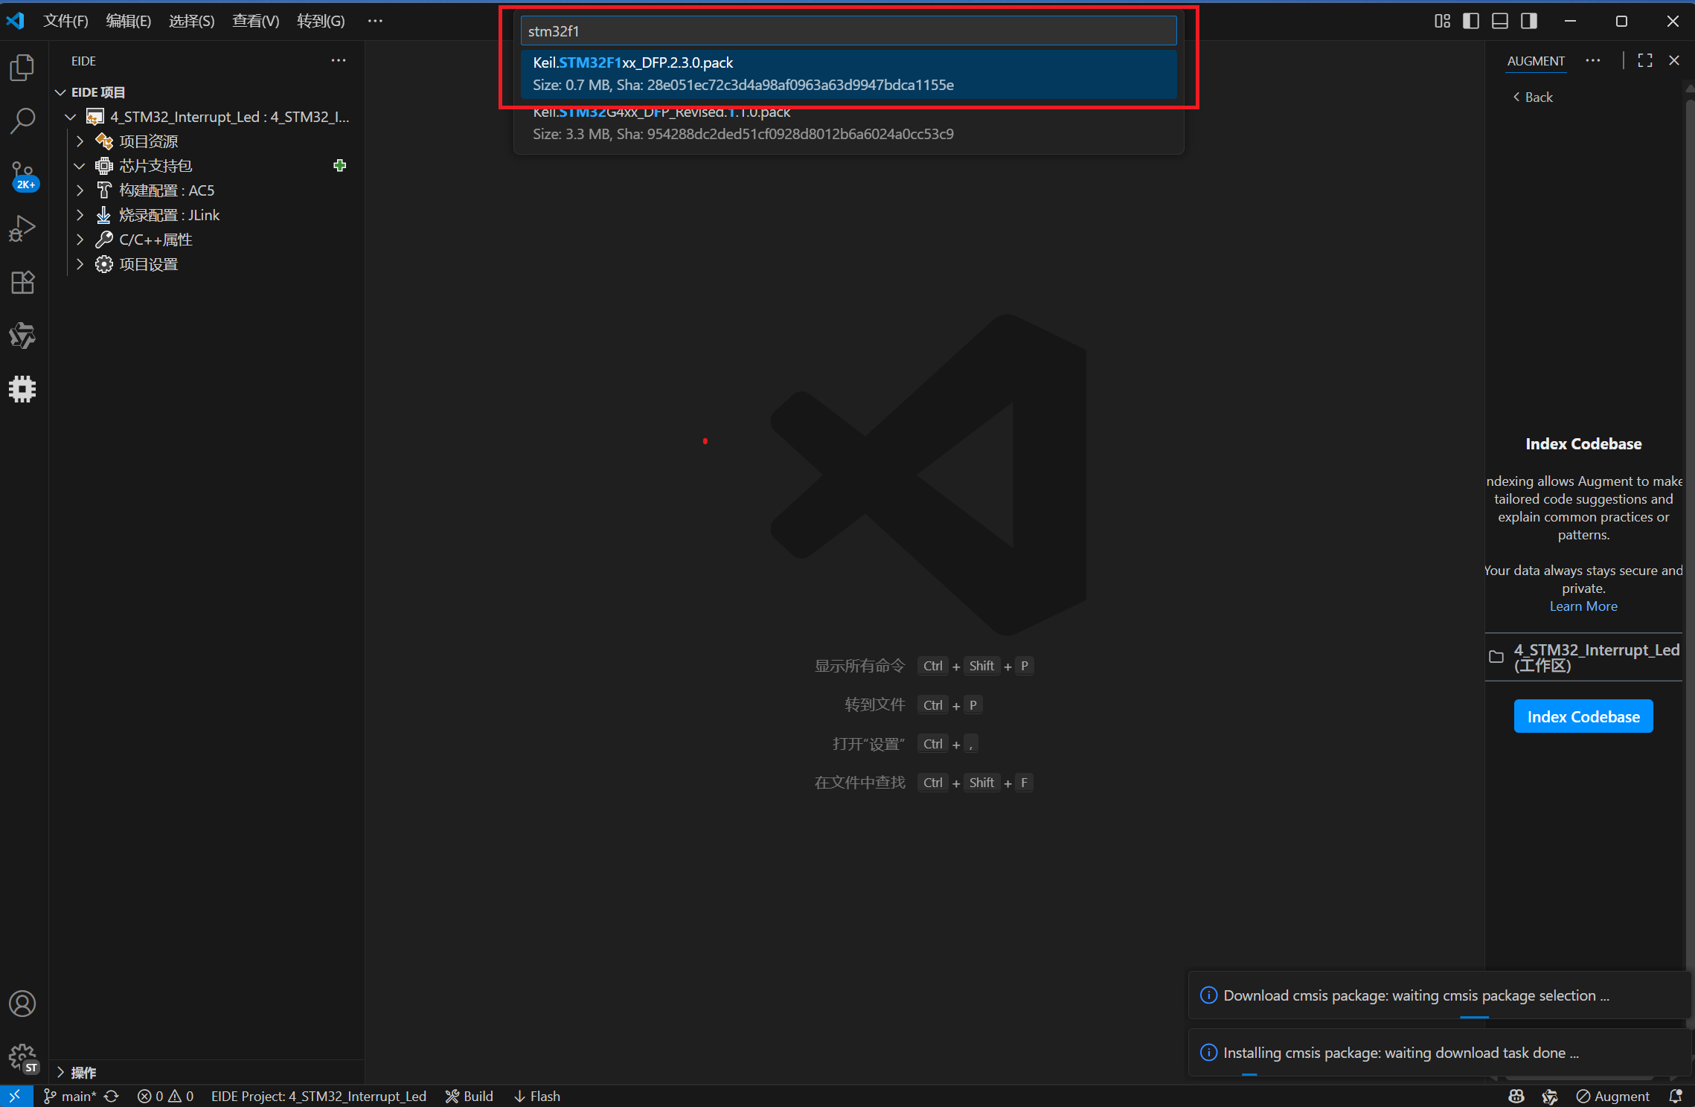The height and width of the screenshot is (1107, 1695).
Task: Click the Index Codebase button
Action: [1583, 716]
